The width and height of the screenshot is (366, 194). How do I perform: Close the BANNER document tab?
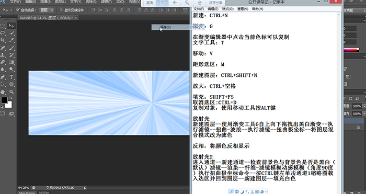(76, 18)
